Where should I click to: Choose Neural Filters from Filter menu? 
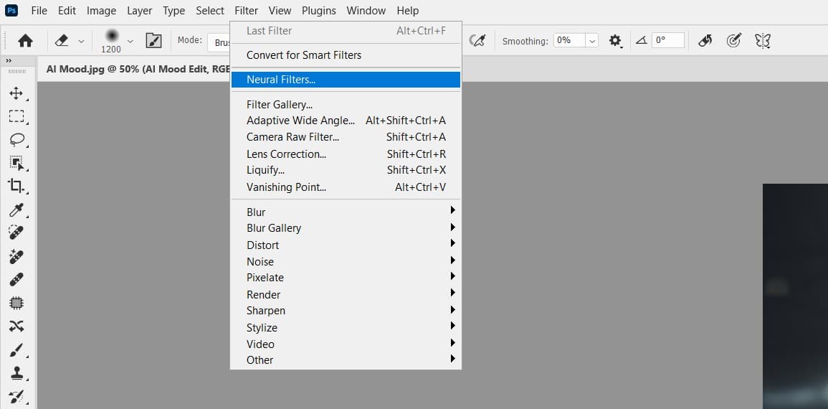[x=346, y=80]
